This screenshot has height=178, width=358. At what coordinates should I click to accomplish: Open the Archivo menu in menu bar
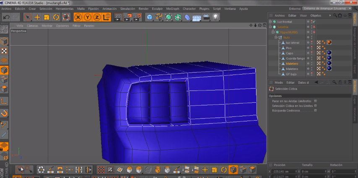6,9
